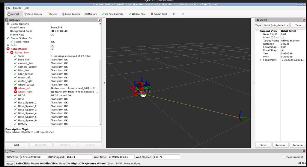The height and width of the screenshot is (167, 307).
Task: Activate the Move Camera tool
Action: [x=33, y=14]
